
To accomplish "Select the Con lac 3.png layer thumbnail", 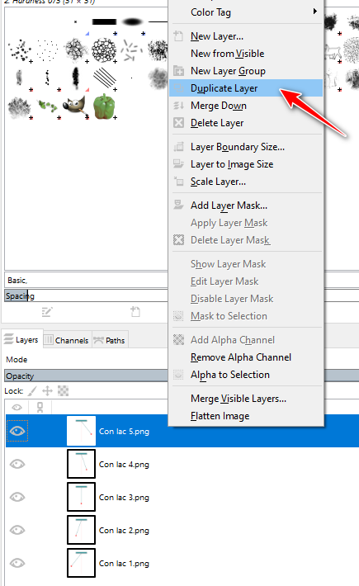I will [x=81, y=497].
